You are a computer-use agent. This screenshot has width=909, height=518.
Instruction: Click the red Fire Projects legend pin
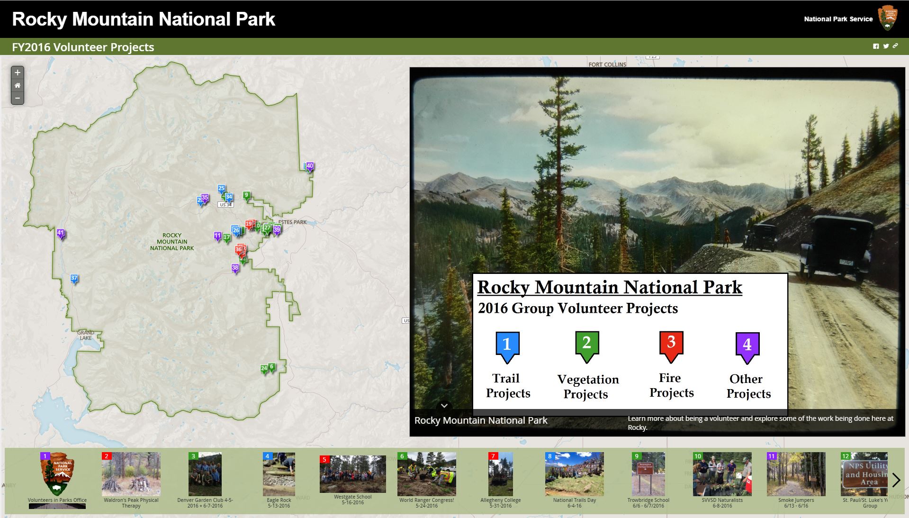click(x=671, y=347)
